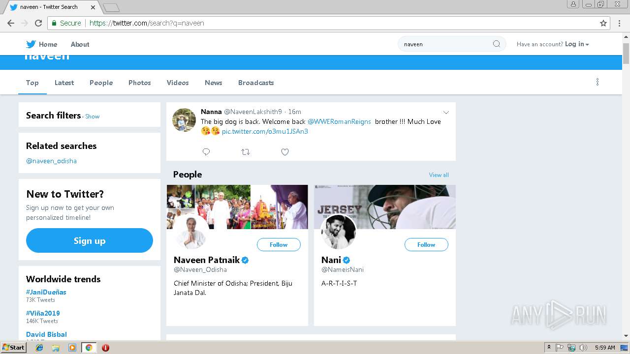Switch to the Broadcasts tab
The width and height of the screenshot is (630, 354).
click(x=256, y=83)
